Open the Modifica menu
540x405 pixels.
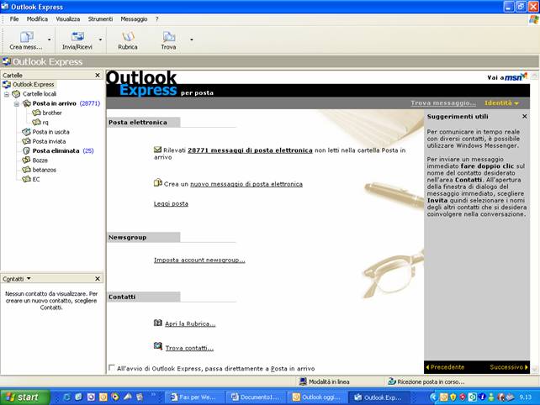[x=37, y=19]
